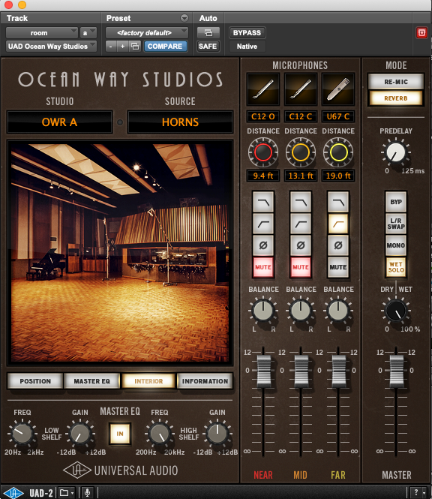Open the factory default preset dropdown
The height and width of the screenshot is (499, 432).
147,33
